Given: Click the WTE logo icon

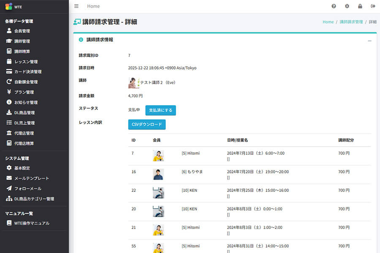Looking at the screenshot, I should [x=8, y=6].
